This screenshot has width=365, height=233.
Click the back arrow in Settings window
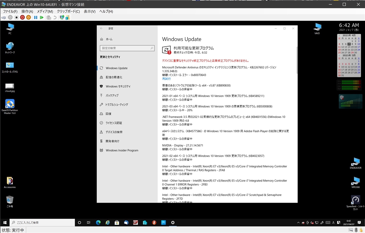click(101, 29)
